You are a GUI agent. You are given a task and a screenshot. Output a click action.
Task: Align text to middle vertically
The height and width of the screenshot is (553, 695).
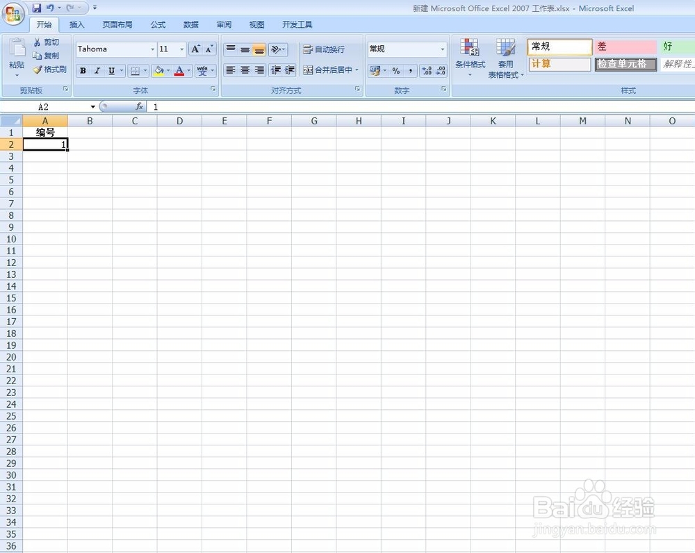pyautogui.click(x=245, y=49)
